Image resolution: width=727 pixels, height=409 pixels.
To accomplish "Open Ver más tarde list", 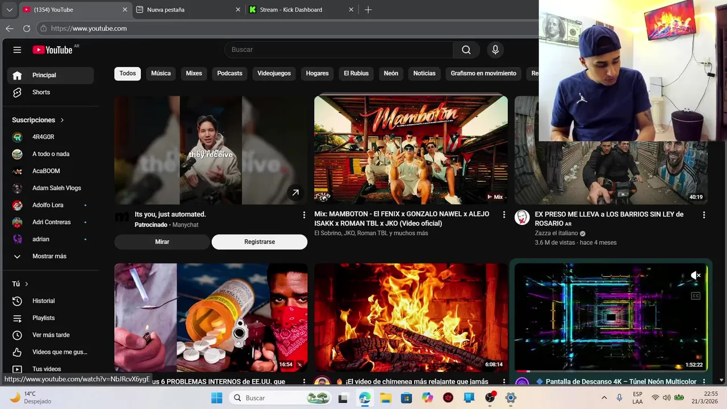I will point(51,335).
